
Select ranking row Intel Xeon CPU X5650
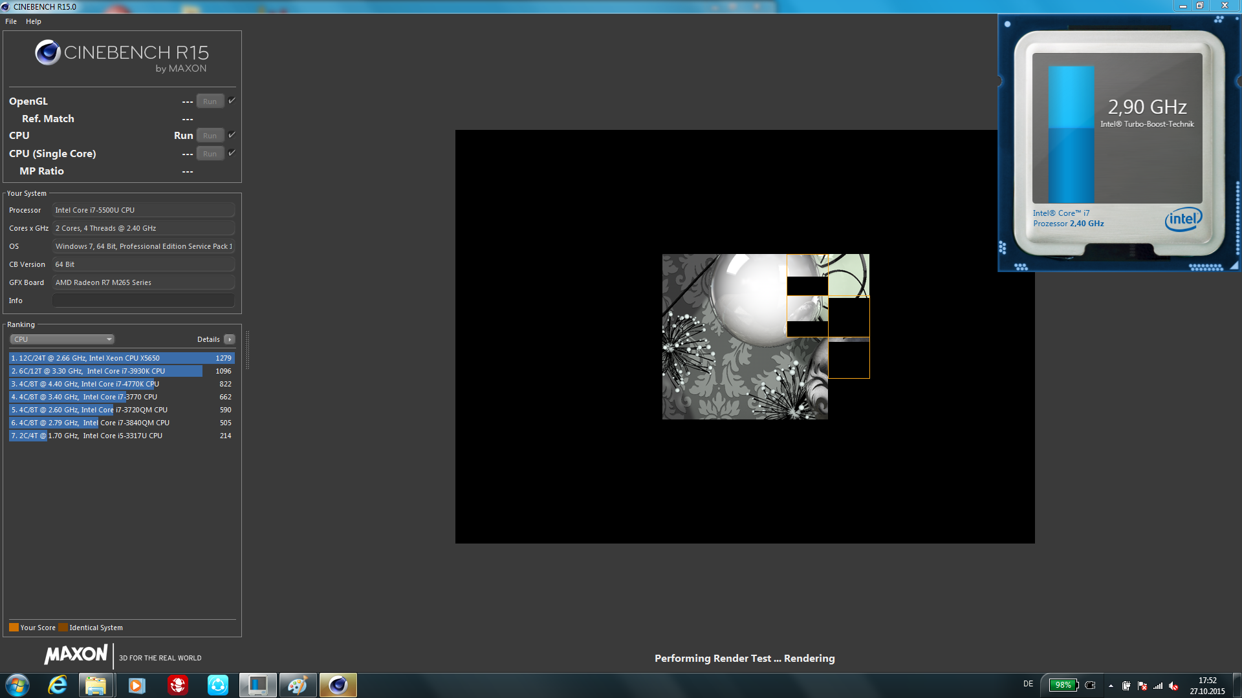[x=122, y=358]
